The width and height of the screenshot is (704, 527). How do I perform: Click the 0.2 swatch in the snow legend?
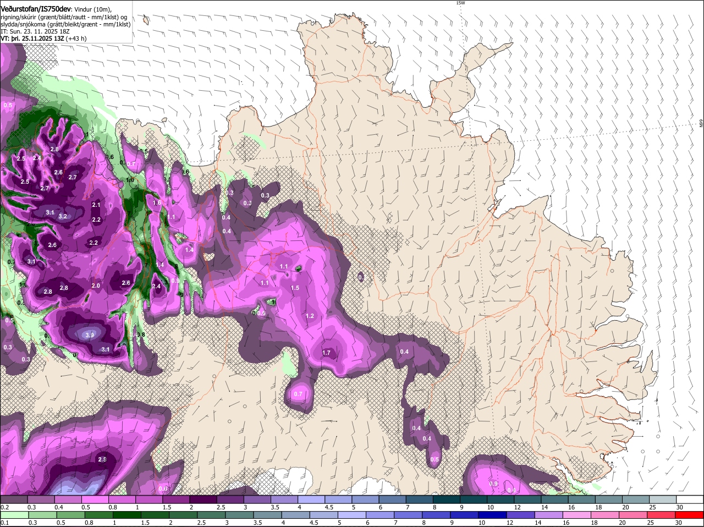point(14,499)
